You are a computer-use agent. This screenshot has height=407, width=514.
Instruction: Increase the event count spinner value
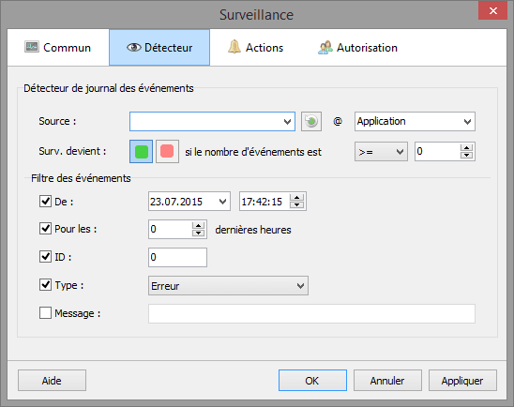[466, 148]
